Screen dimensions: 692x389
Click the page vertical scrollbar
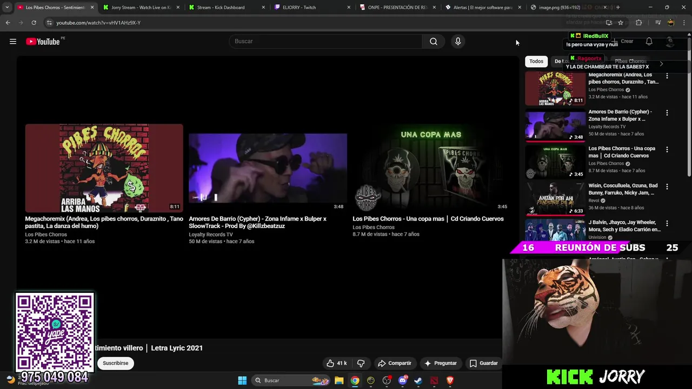pos(689,108)
